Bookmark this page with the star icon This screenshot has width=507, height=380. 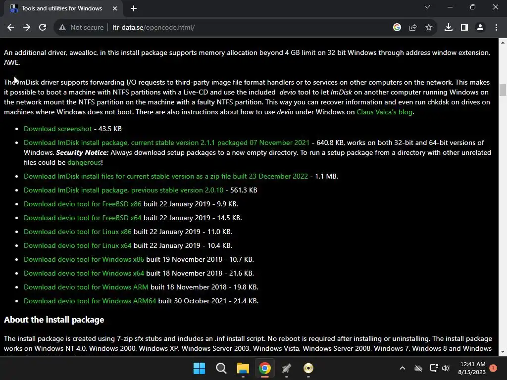(x=429, y=28)
